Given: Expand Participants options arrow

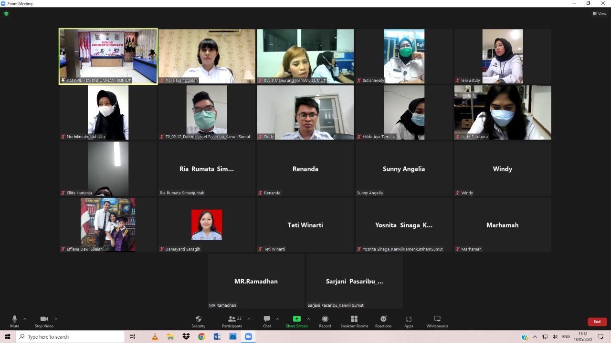Looking at the screenshot, I should (x=249, y=319).
